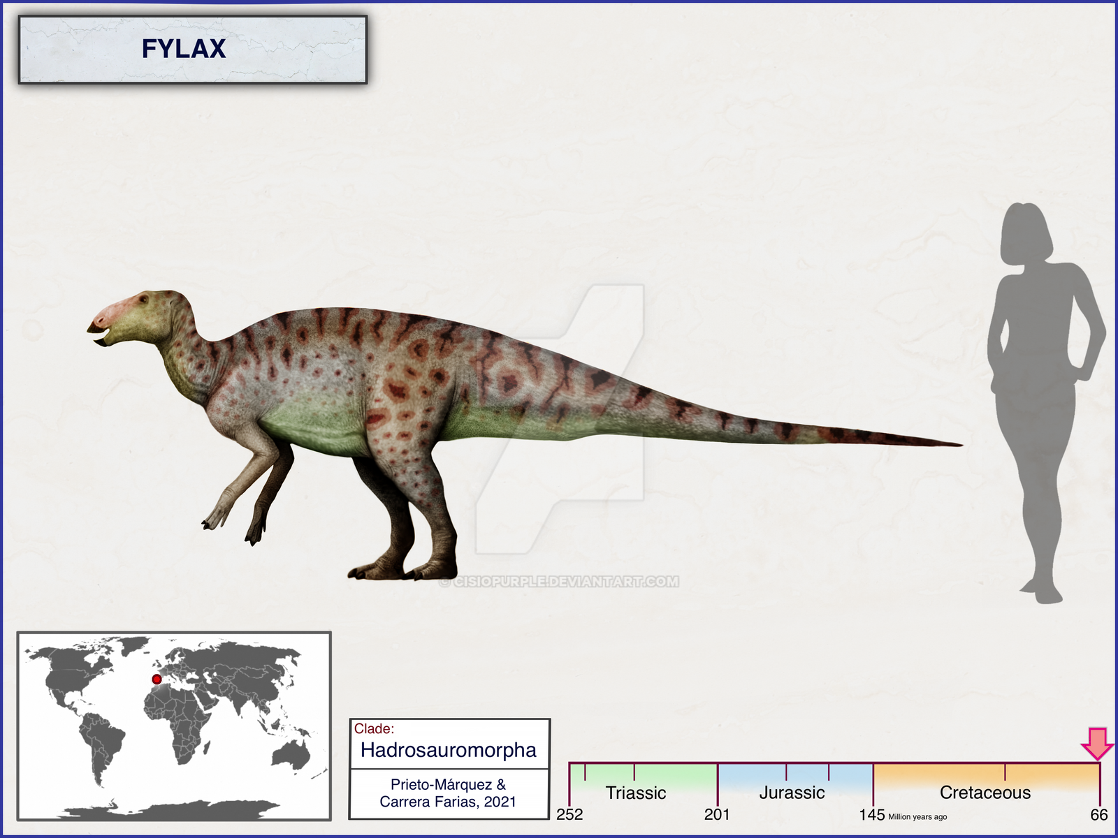Click the blue Jurassic timeline band
The width and height of the screenshot is (1118, 838).
[x=795, y=777]
